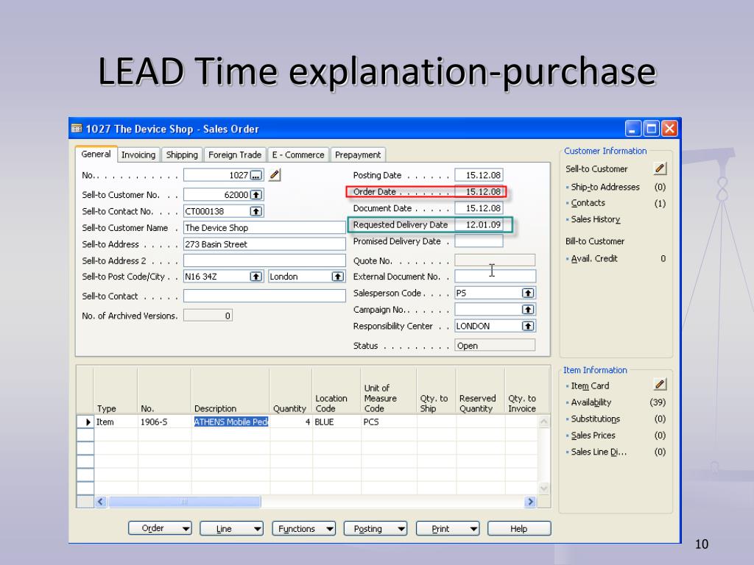Click the empty Sell-to Contact field
Viewport: 754px width, 565px height.
point(264,296)
